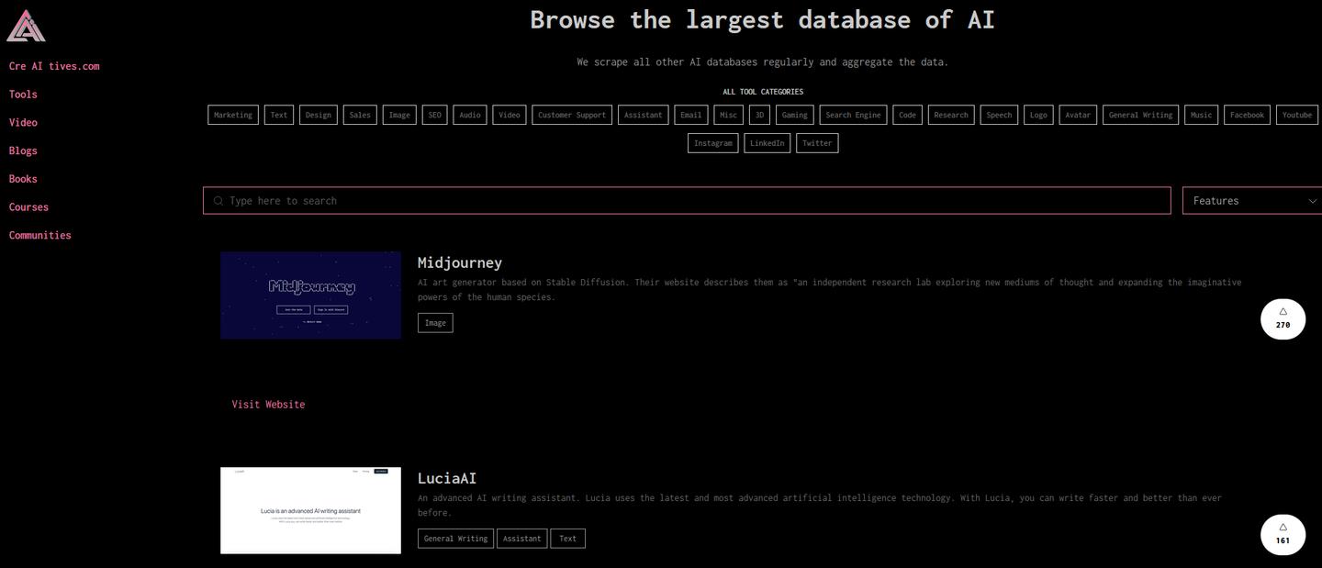Select the Email category tag
The image size is (1322, 568).
pos(690,115)
